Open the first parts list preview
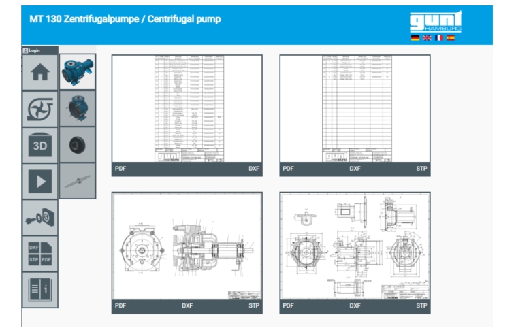Viewport: 514px width, 332px height. click(187, 108)
